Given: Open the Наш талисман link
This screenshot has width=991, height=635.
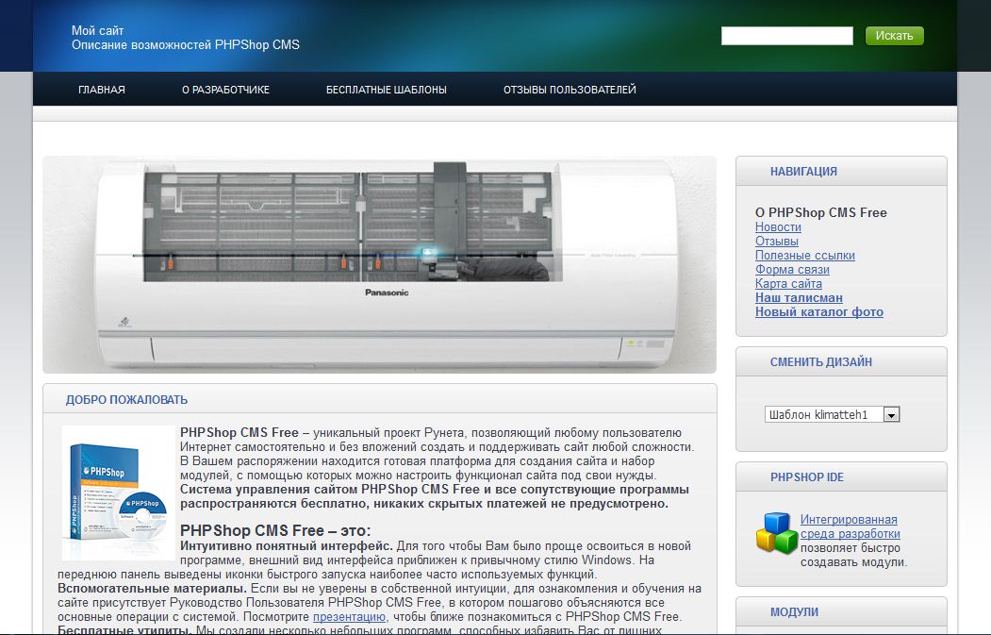Looking at the screenshot, I should coord(799,297).
